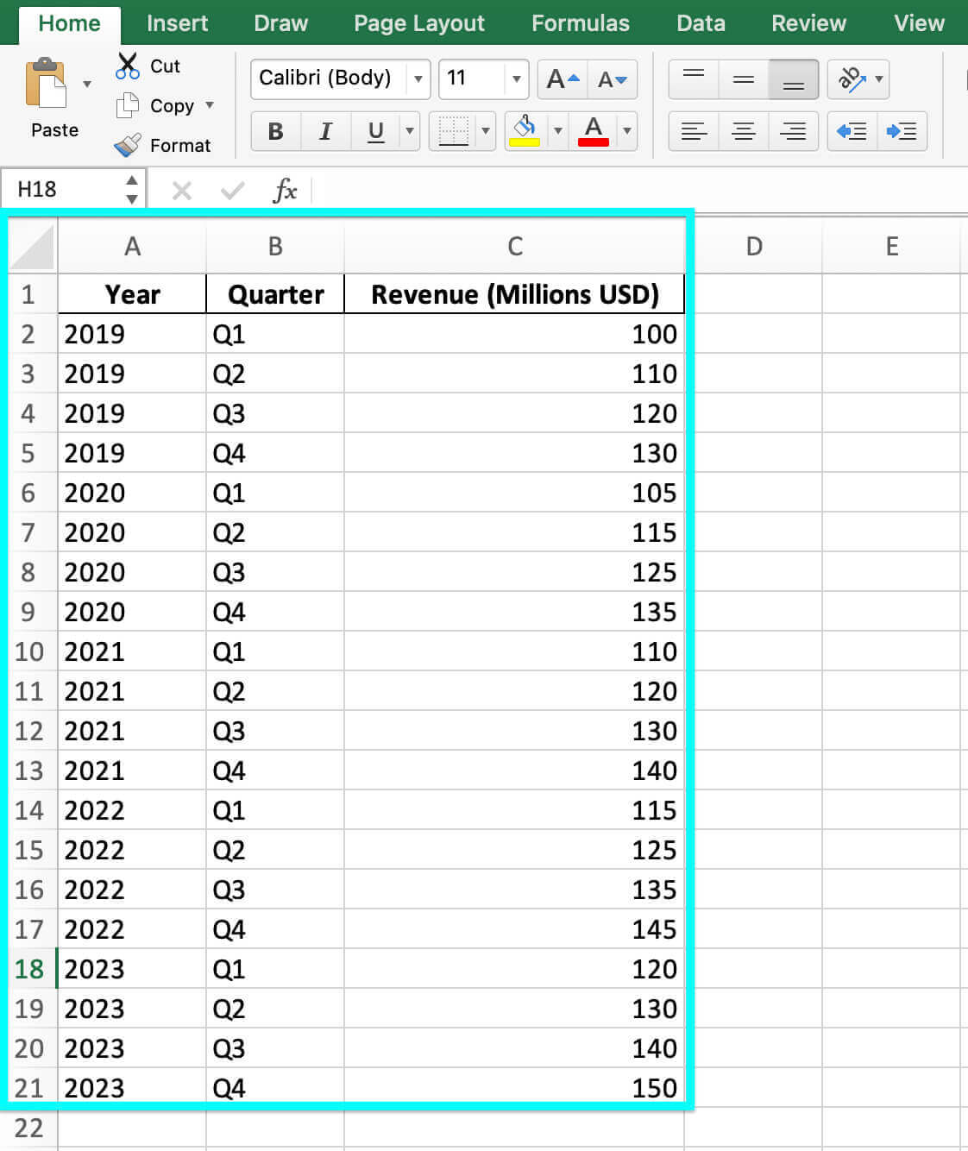968x1151 pixels.
Task: Align text right
Action: coord(793,131)
